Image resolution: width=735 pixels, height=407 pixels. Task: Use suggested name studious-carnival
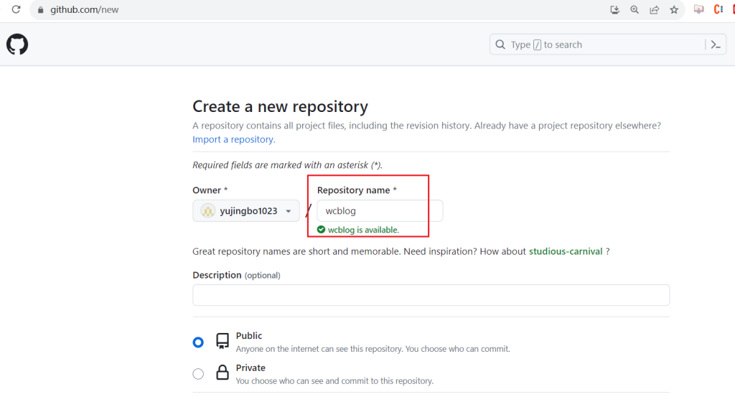(x=566, y=251)
